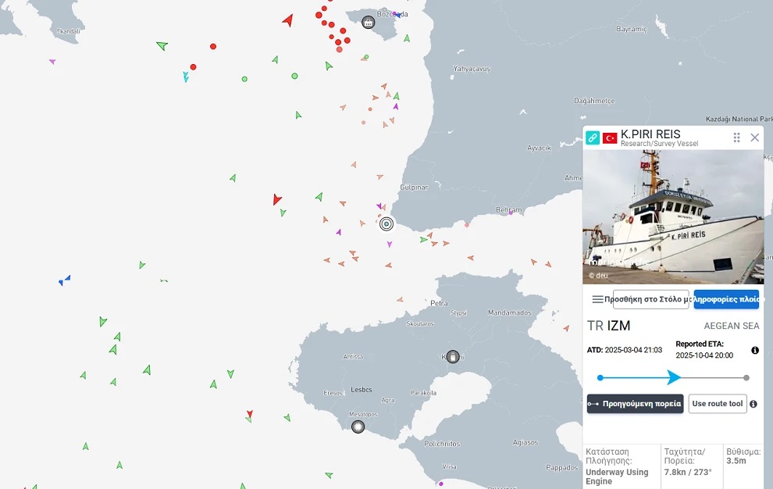This screenshot has width=773, height=489.
Task: Select the port marker icon at Kalloni on Lesbos
Action: (452, 356)
